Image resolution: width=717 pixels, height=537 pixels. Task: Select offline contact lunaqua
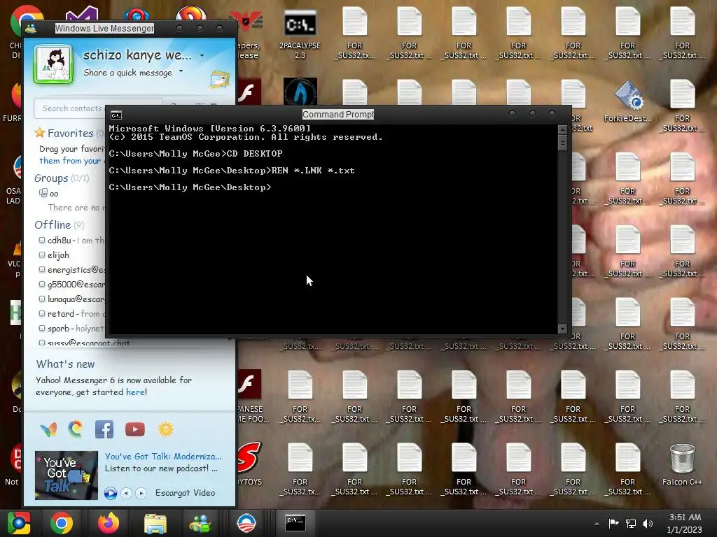tap(71, 299)
